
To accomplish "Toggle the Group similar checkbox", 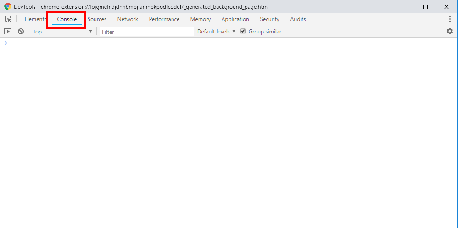I will pyautogui.click(x=243, y=31).
